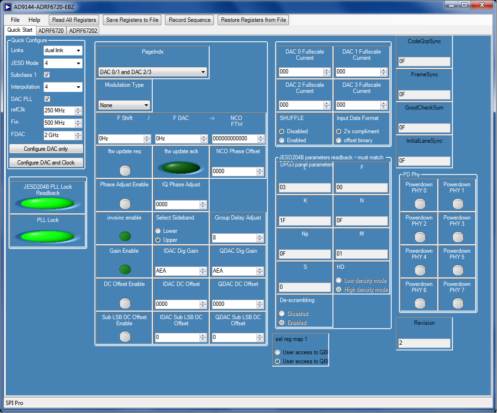Viewport: 497px width, 413px height.
Task: Open the Links dropdown
Action: coord(63,50)
